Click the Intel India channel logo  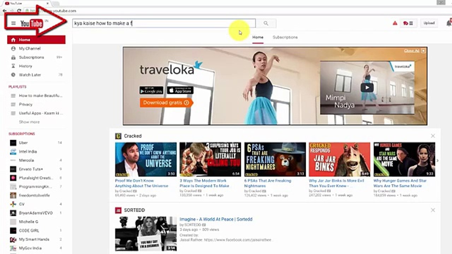(13, 152)
